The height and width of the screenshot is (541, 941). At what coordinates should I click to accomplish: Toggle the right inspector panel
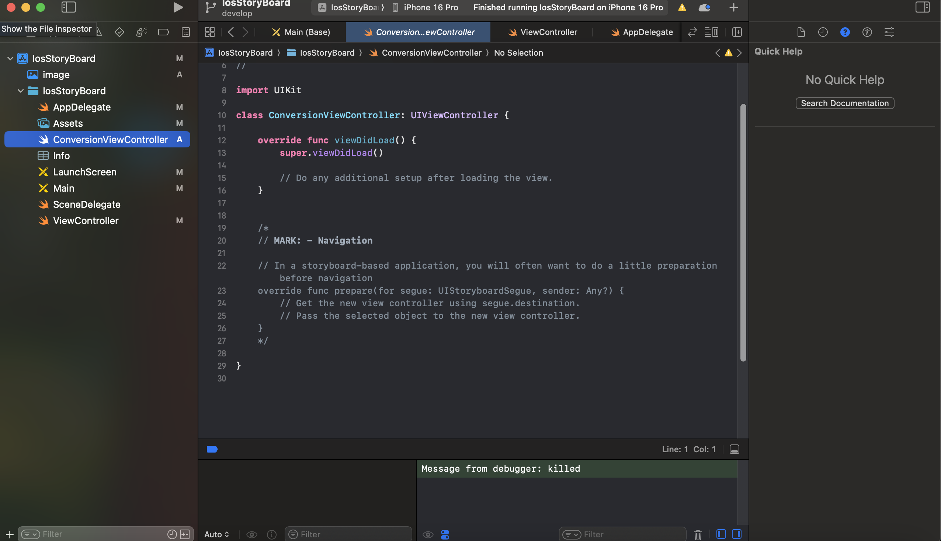tap(923, 7)
